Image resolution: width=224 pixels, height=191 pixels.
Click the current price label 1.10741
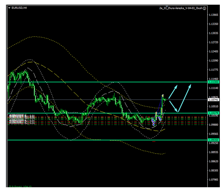click(x=214, y=100)
